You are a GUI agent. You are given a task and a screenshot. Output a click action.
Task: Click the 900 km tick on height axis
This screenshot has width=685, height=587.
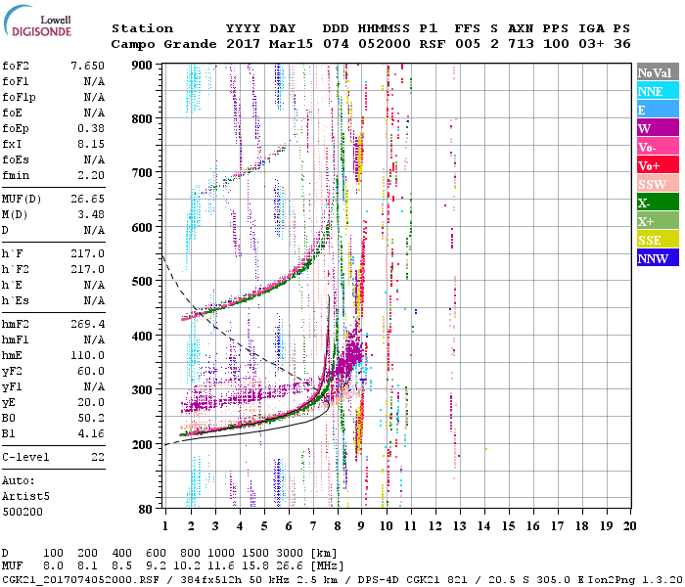tap(144, 65)
